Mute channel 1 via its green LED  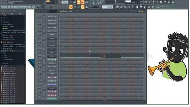tap(36, 17)
